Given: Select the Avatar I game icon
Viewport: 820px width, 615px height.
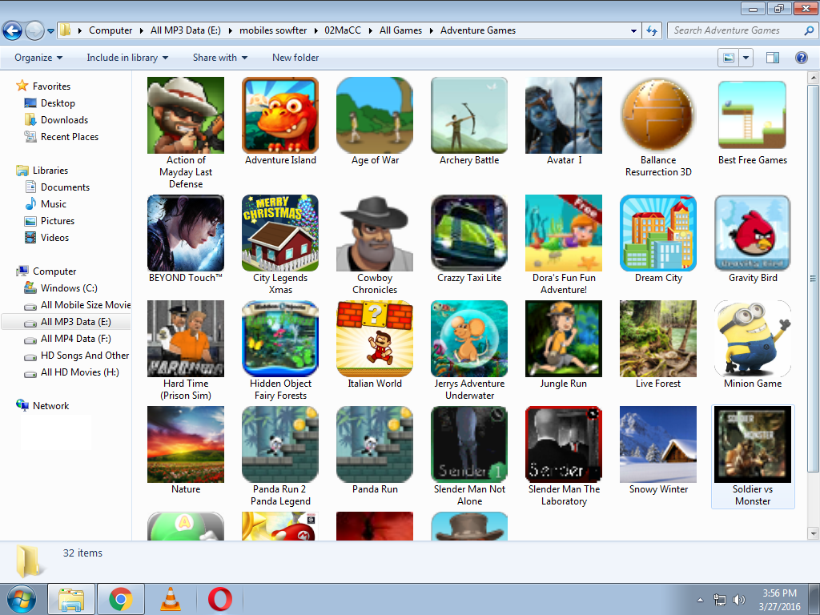Looking at the screenshot, I should pos(564,115).
